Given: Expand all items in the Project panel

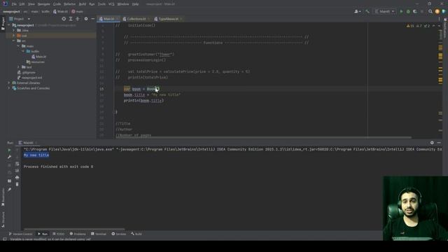Looking at the screenshot, I should click(x=71, y=19).
